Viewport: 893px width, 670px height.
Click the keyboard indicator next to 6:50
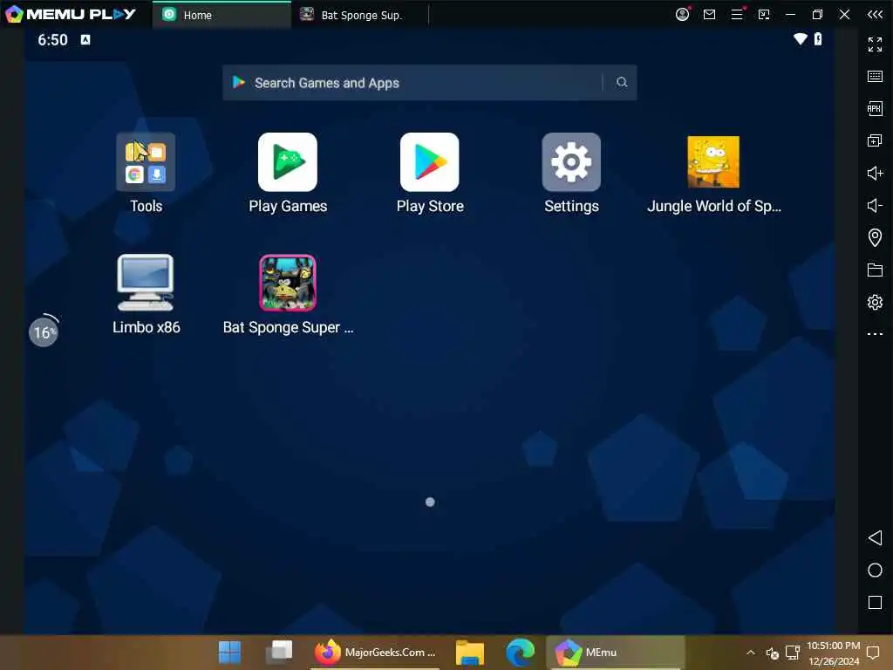[85, 39]
